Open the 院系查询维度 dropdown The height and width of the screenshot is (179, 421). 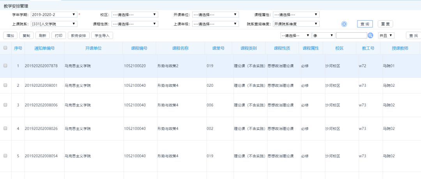296,24
